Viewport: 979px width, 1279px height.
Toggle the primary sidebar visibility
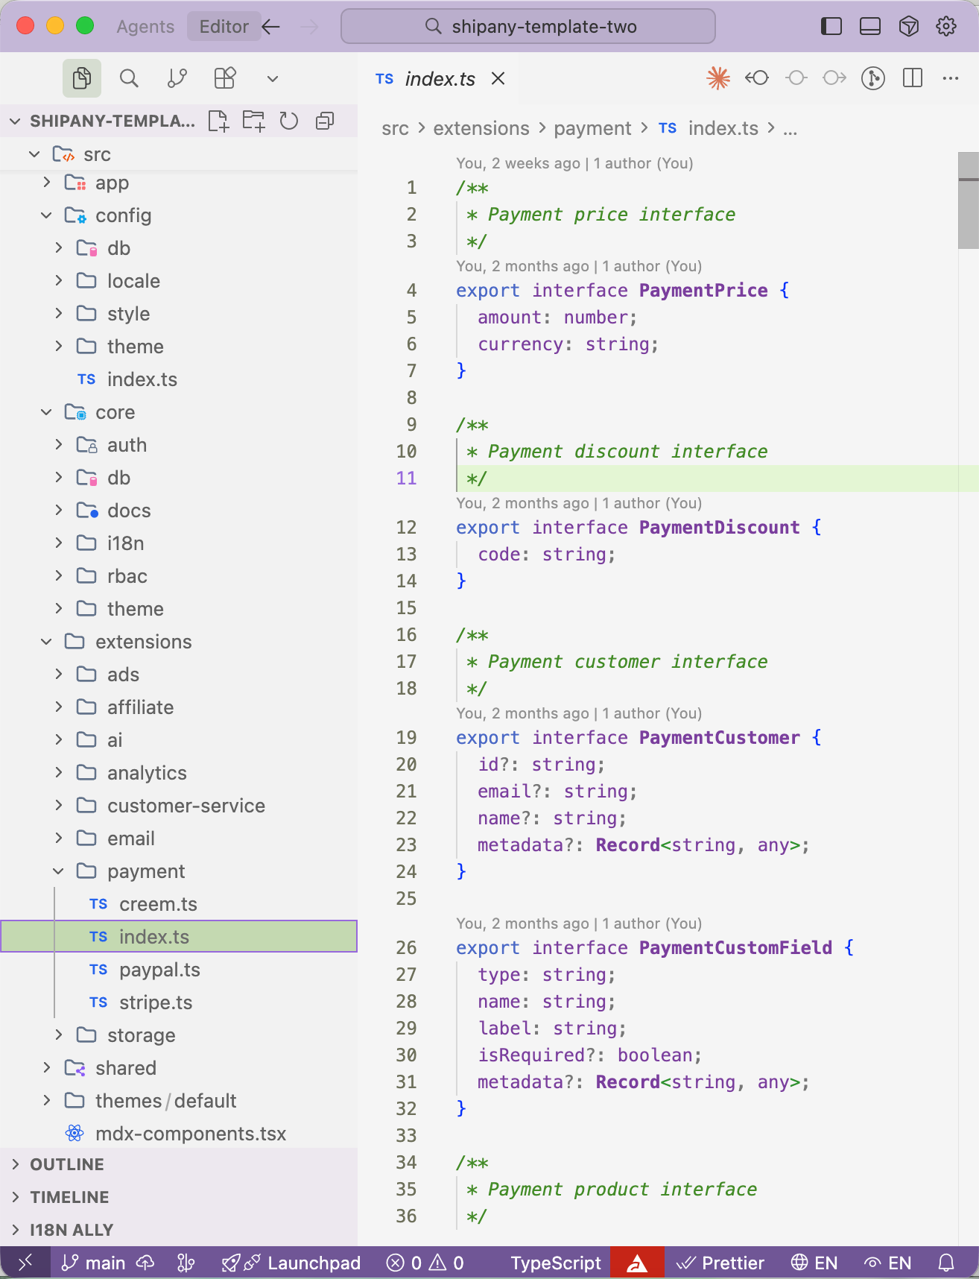point(831,27)
